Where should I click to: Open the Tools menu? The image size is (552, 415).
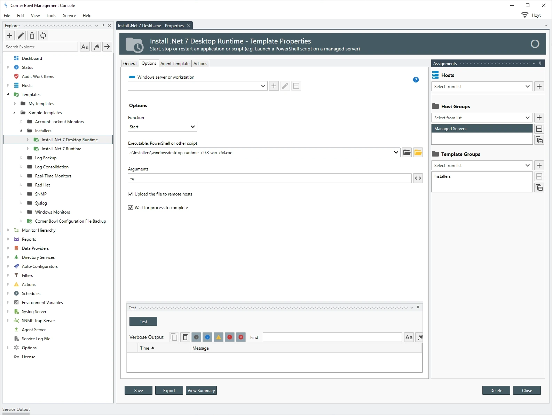(51, 16)
